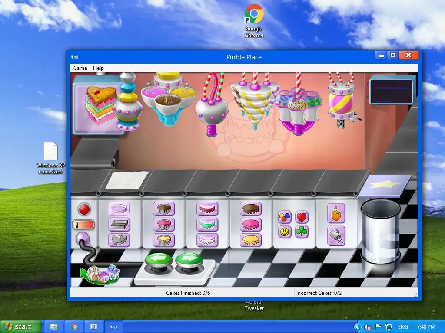Launch Chrome from the taskbar

click(x=74, y=327)
